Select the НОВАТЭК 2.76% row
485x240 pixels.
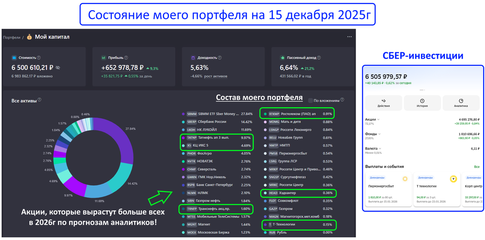pos(217,161)
